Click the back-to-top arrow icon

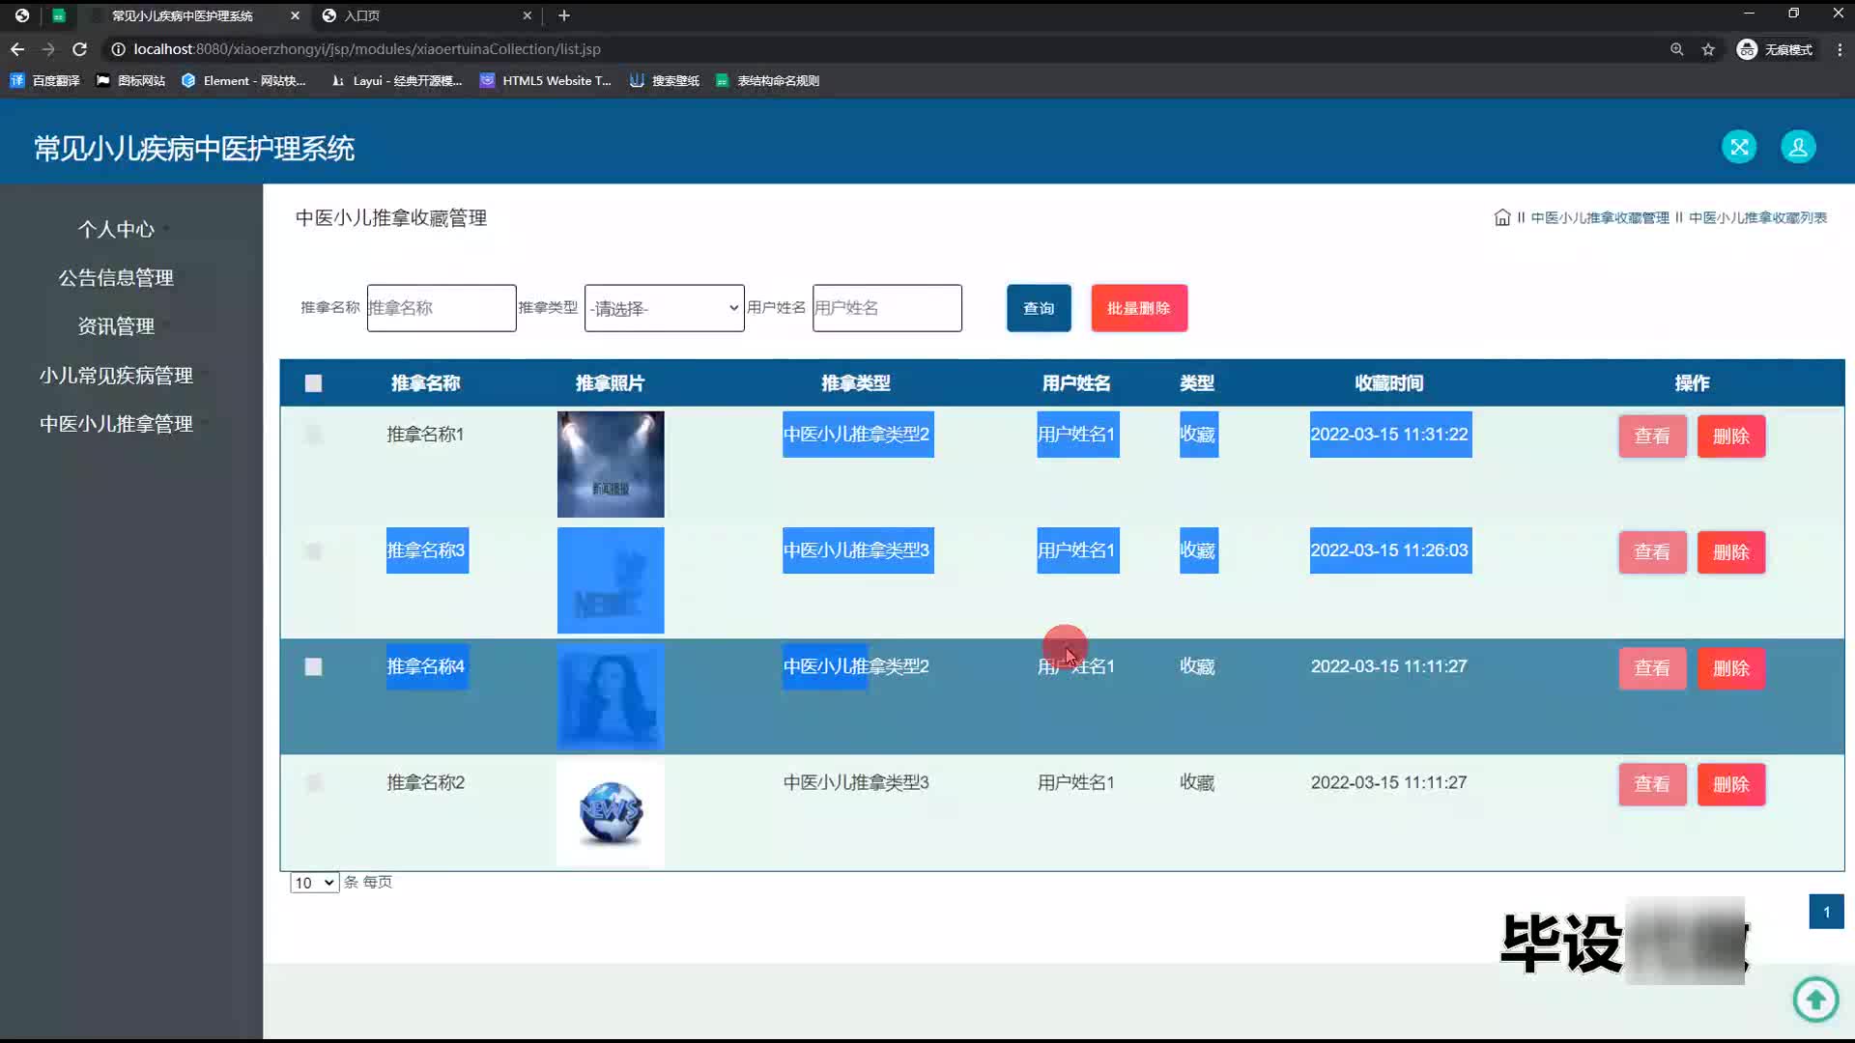[1815, 999]
